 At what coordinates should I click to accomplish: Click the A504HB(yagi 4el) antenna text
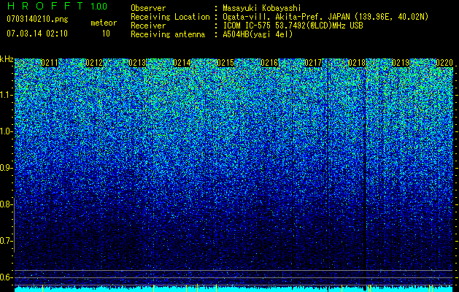[258, 34]
